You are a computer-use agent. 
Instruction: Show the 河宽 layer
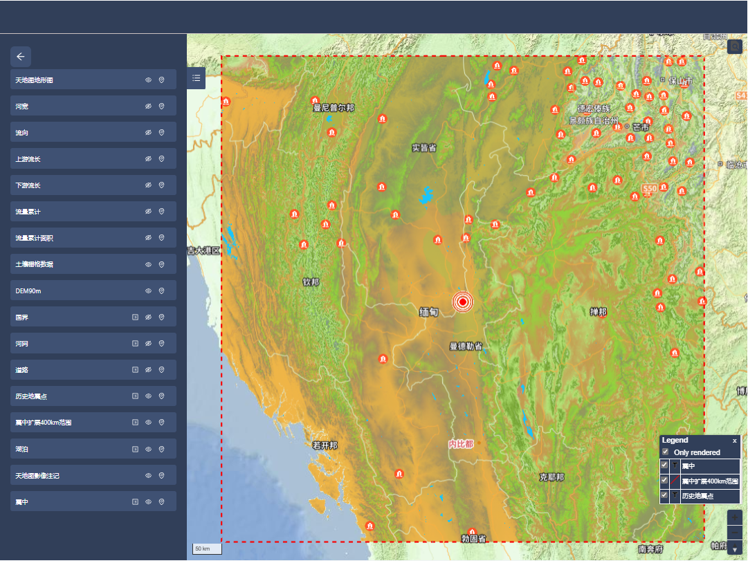click(x=148, y=107)
